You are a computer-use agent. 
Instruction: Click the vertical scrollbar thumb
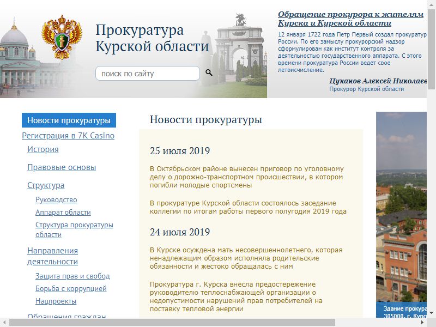coord(432,49)
